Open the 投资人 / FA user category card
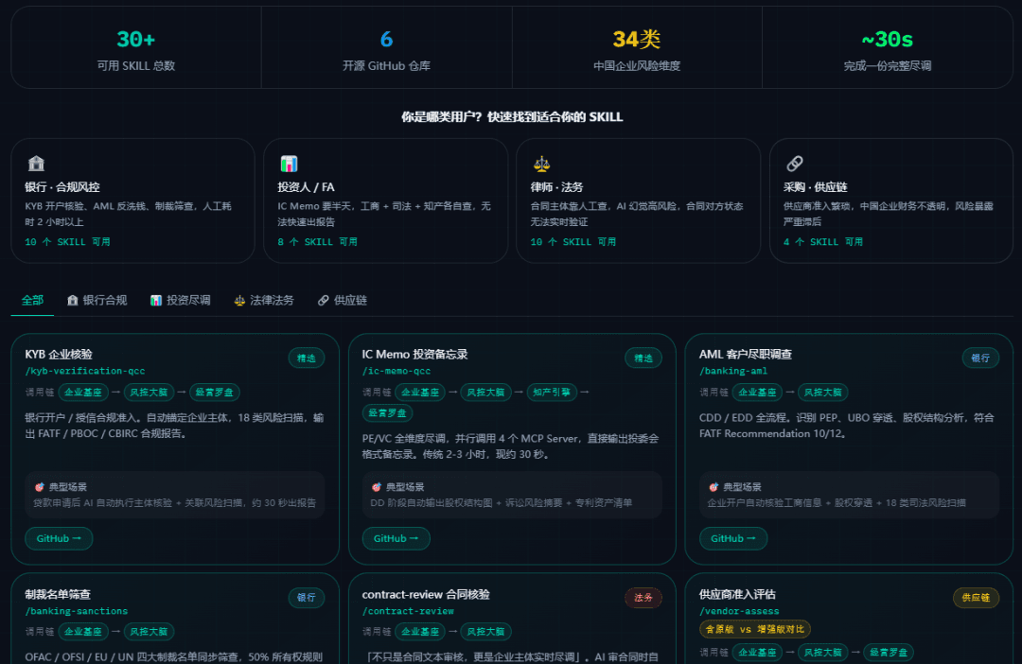The height and width of the screenshot is (664, 1022). 386,201
